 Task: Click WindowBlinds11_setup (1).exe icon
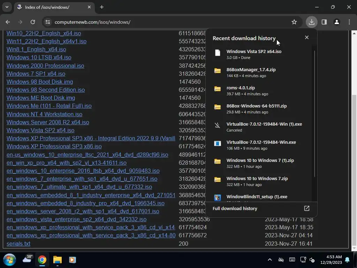[218, 198]
